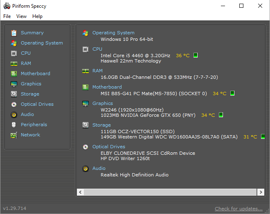Image resolution: width=270 pixels, height=214 pixels.
Task: Click the Graphics heading link in summary
Action: 103,103
